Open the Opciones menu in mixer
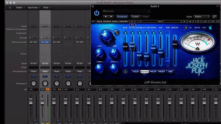 pos(34,8)
